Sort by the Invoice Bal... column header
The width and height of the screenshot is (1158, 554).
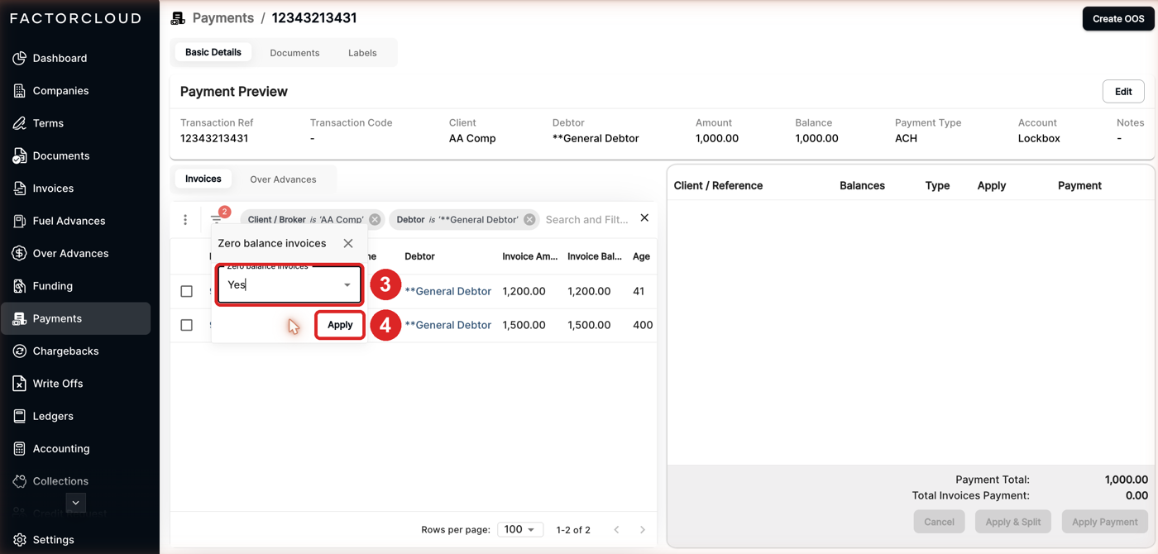(595, 256)
